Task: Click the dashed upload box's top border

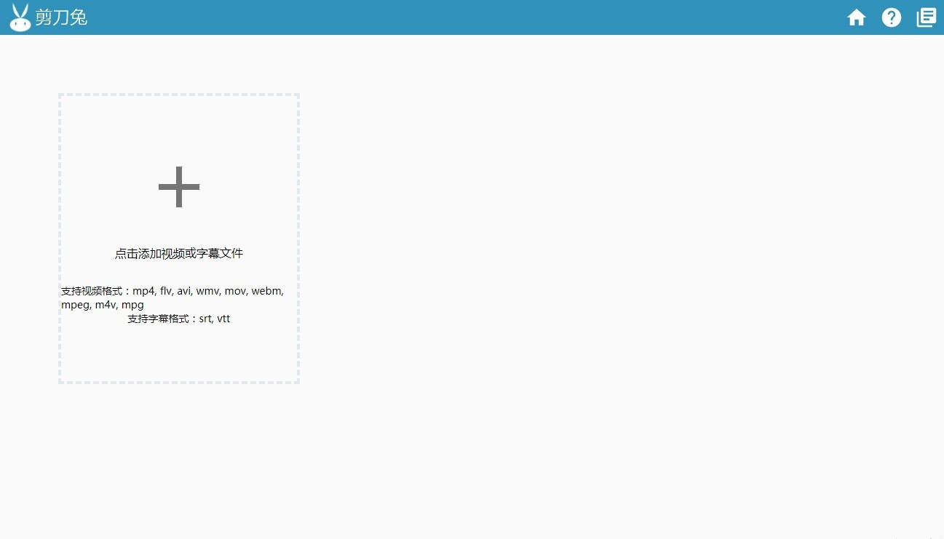Action: coord(179,95)
